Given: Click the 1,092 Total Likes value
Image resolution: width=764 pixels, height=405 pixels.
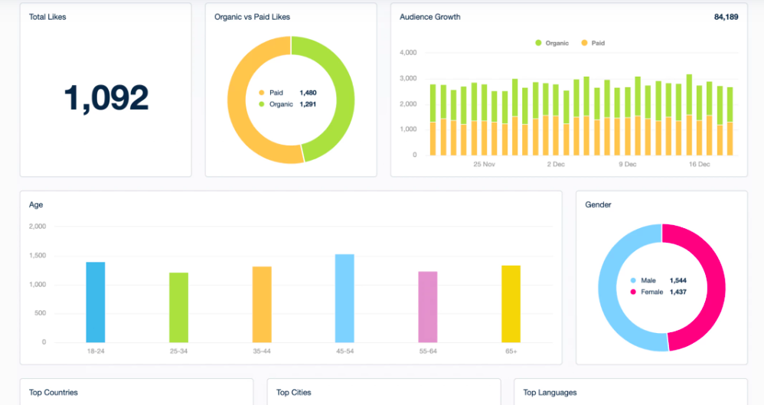Looking at the screenshot, I should pos(106,98).
